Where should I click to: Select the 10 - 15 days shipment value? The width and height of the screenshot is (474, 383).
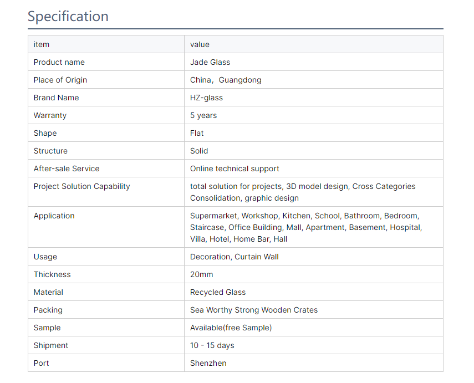click(x=212, y=345)
